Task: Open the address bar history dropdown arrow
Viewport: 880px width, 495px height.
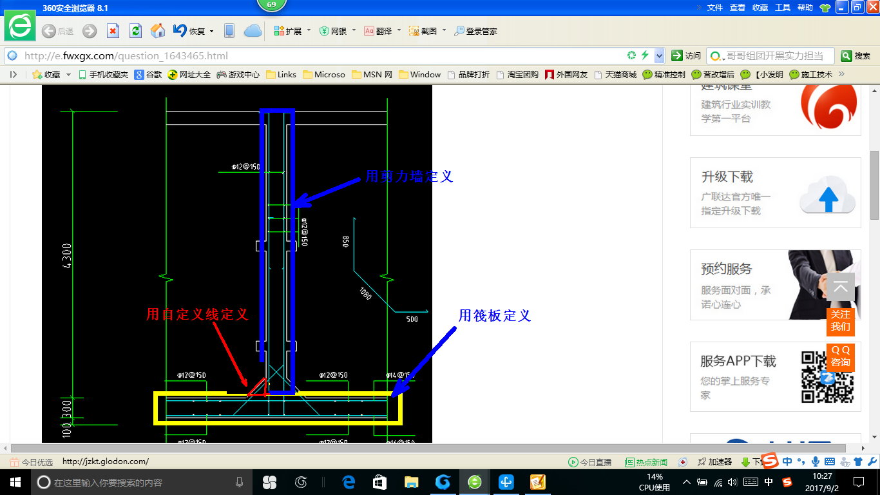Action: point(659,55)
